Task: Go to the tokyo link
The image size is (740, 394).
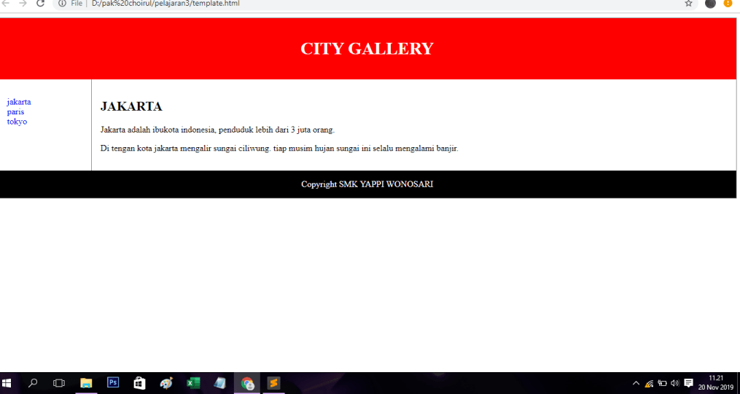Action: [x=17, y=122]
